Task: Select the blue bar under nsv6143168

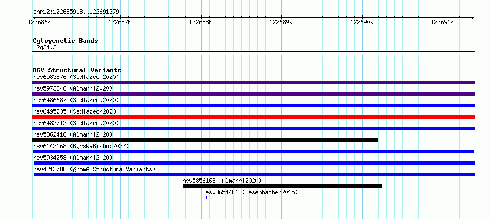Action: point(253,151)
